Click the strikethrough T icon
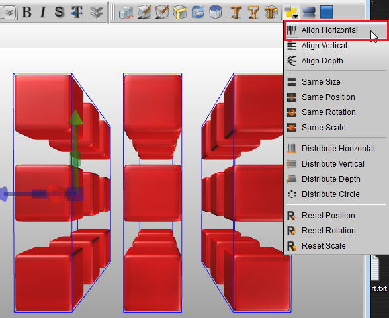Viewport: 389px width, 318px height. [x=77, y=12]
